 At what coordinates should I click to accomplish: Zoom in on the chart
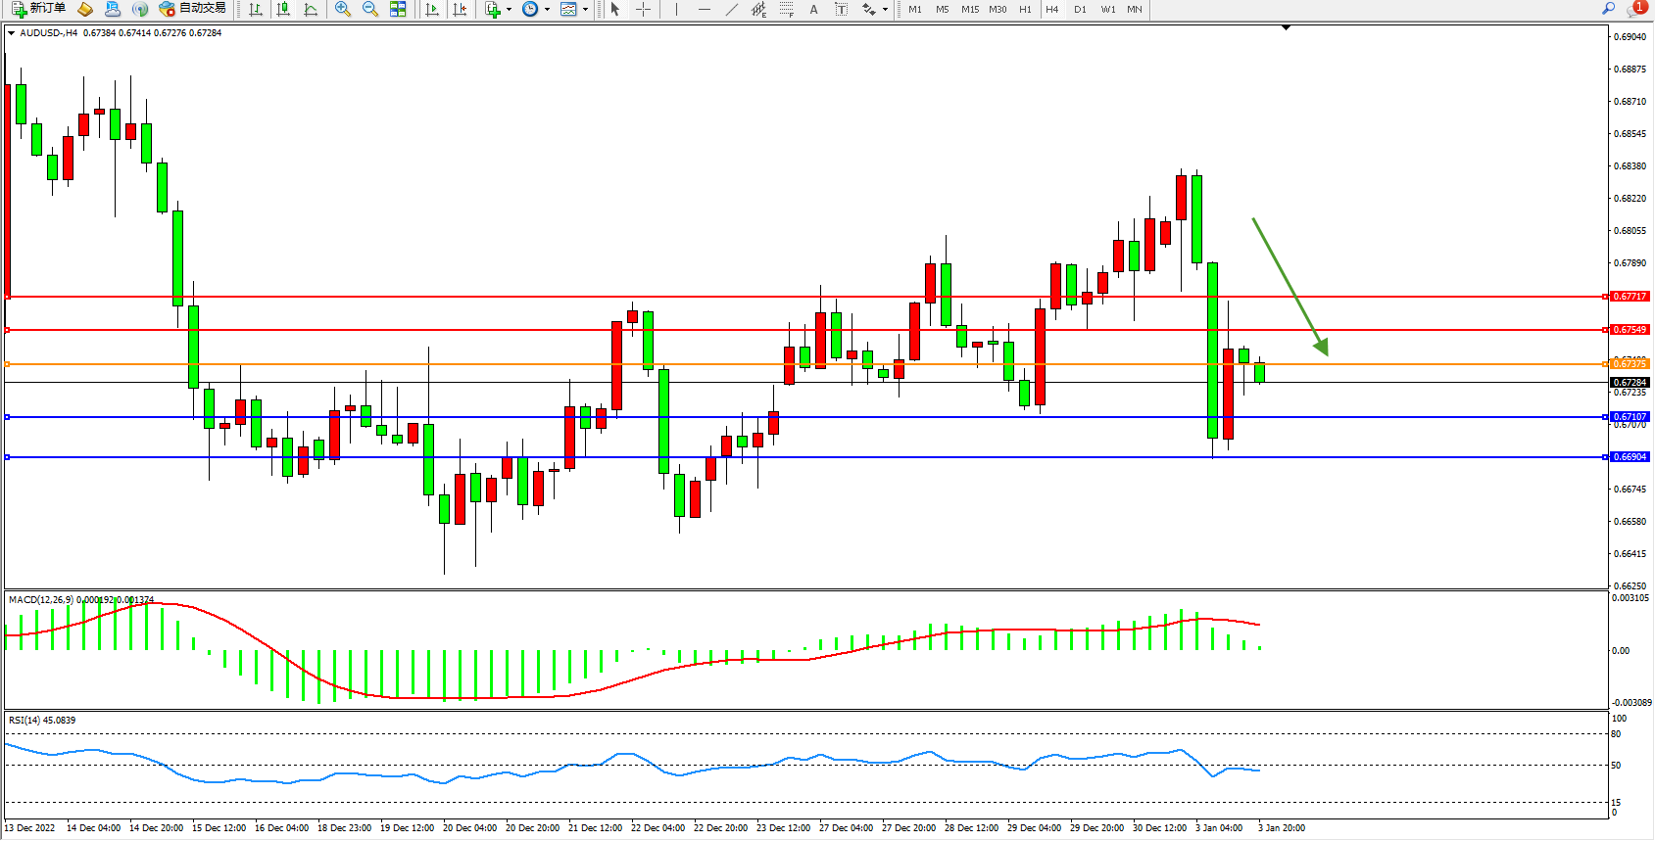(x=343, y=9)
